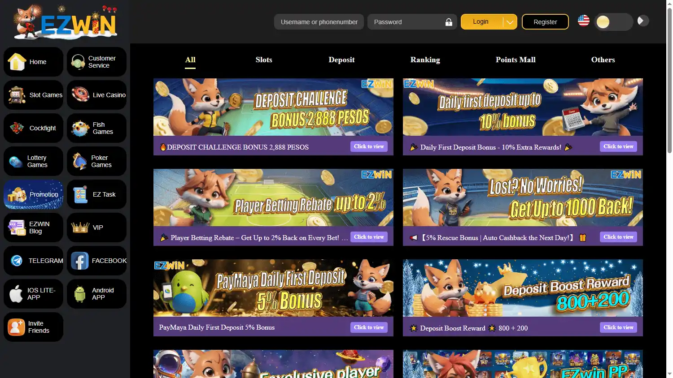673x378 pixels.
Task: Switch to the Others tab
Action: coord(603,60)
